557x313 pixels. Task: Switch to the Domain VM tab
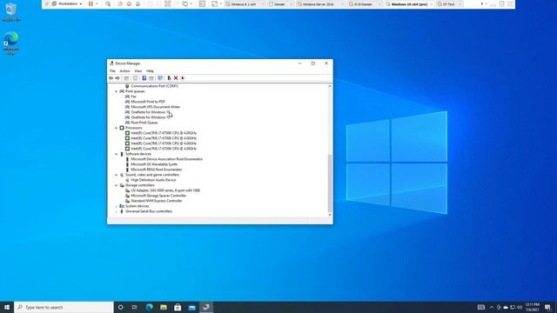pyautogui.click(x=279, y=4)
